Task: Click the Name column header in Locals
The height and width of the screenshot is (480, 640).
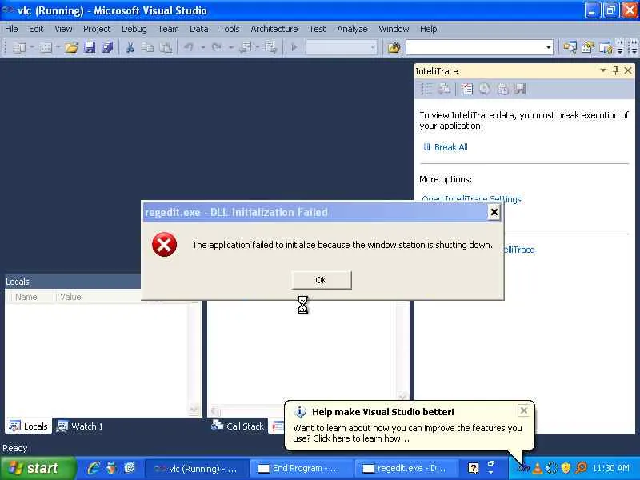Action: (x=26, y=297)
